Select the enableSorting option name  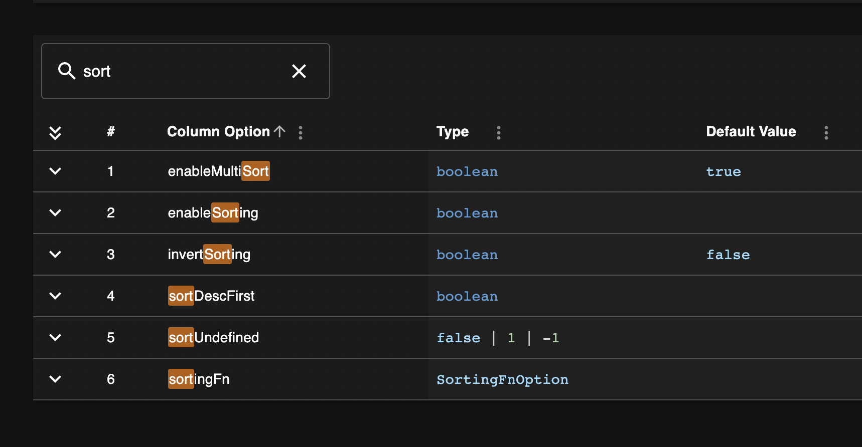(213, 212)
